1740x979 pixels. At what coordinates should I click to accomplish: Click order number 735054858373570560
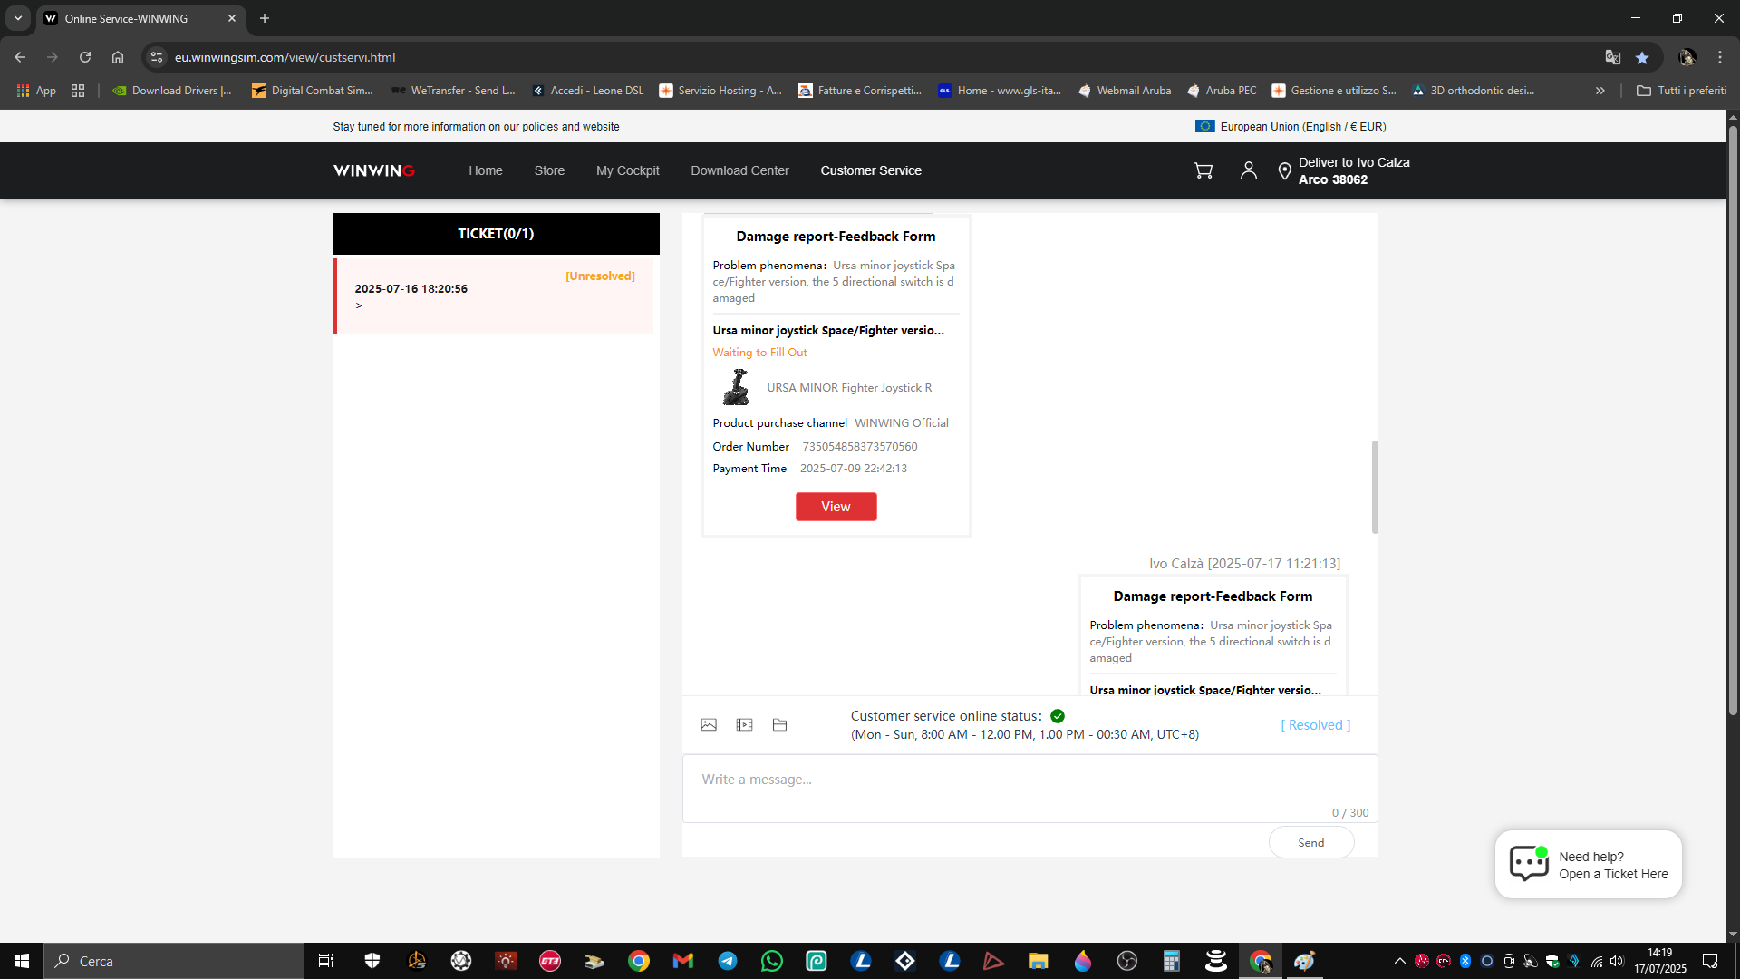pyautogui.click(x=859, y=446)
